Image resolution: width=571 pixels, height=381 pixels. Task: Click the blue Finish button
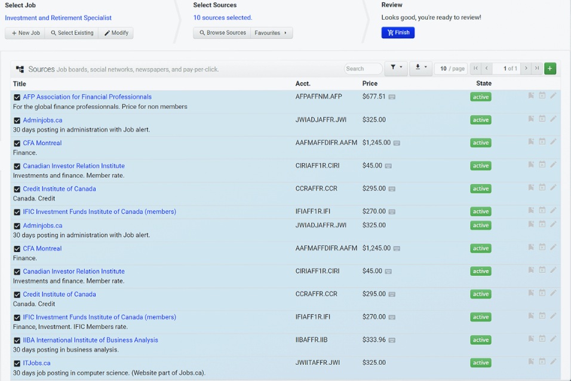(398, 32)
